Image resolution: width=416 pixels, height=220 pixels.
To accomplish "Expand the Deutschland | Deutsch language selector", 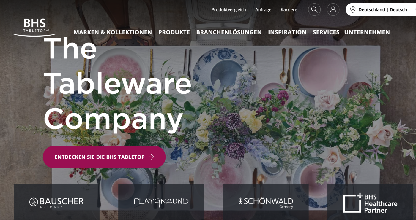I will tap(382, 9).
